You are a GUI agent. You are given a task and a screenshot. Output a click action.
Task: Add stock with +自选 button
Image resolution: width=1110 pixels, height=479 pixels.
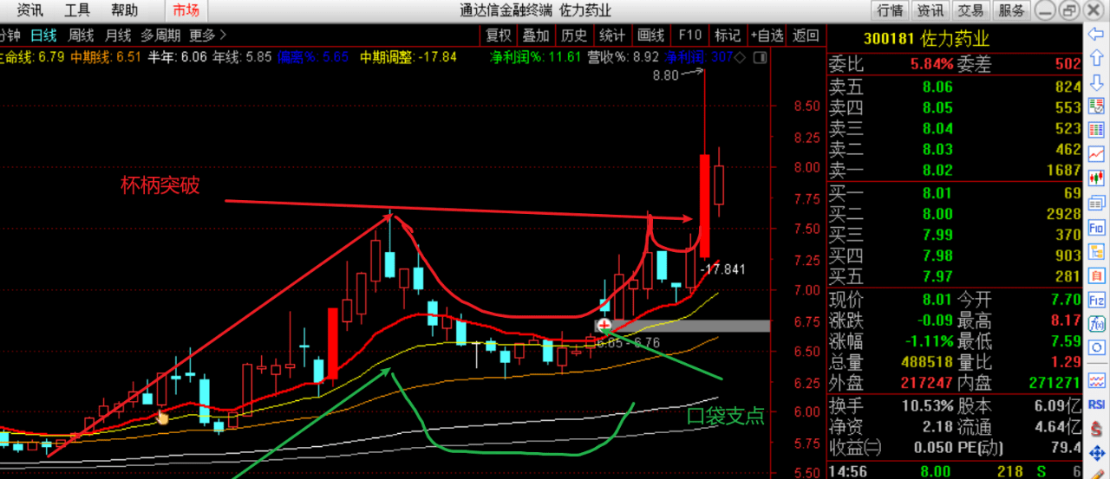(x=767, y=35)
